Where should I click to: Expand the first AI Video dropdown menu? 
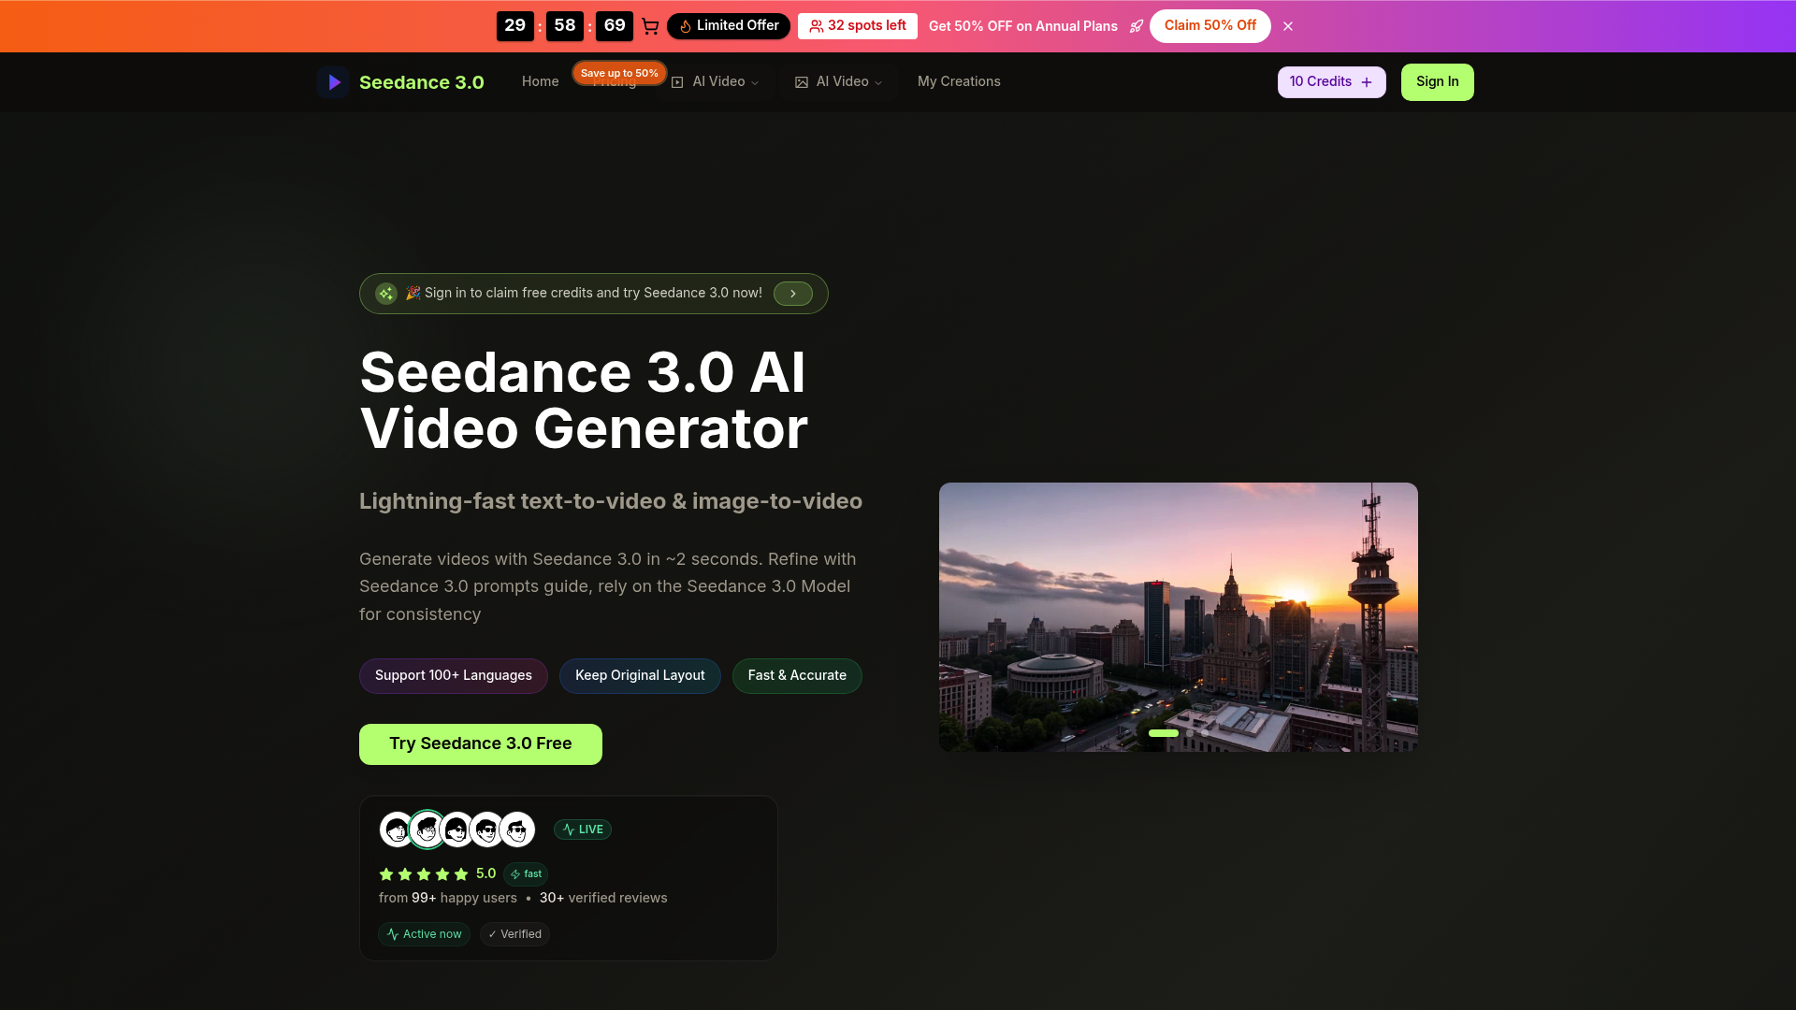point(754,82)
